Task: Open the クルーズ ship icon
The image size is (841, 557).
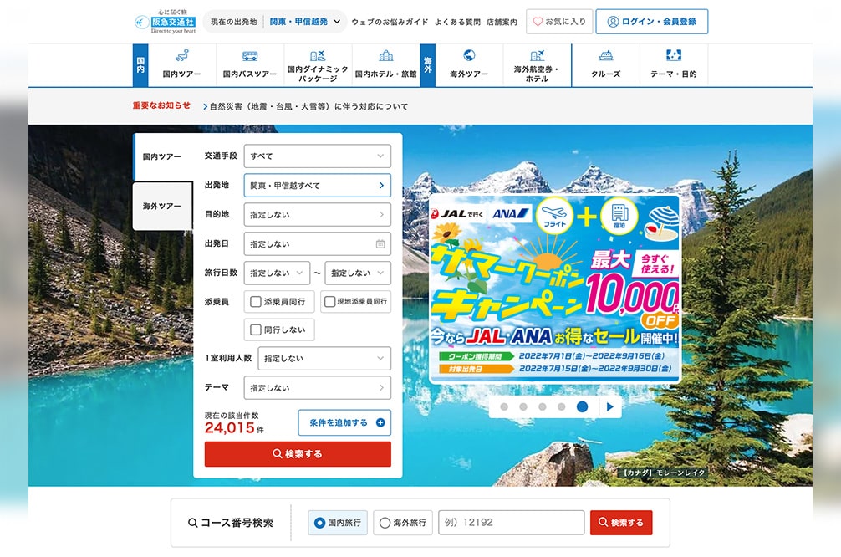Action: (605, 56)
